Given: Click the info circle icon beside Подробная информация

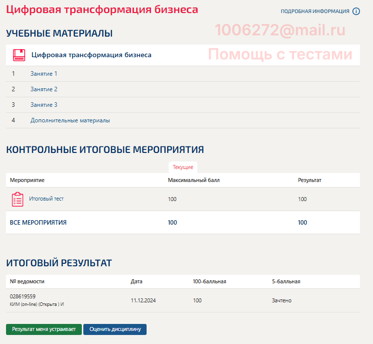Looking at the screenshot, I should tap(356, 11).
